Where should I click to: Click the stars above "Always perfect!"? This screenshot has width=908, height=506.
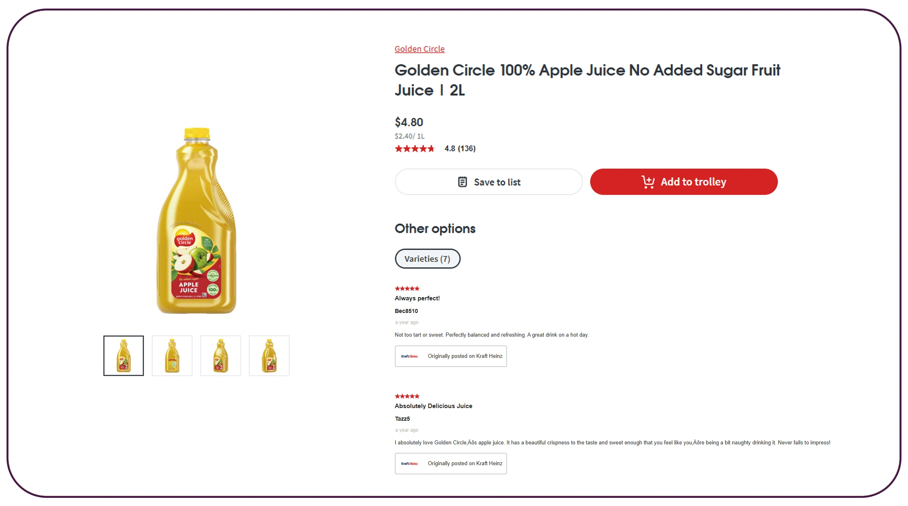[407, 288]
